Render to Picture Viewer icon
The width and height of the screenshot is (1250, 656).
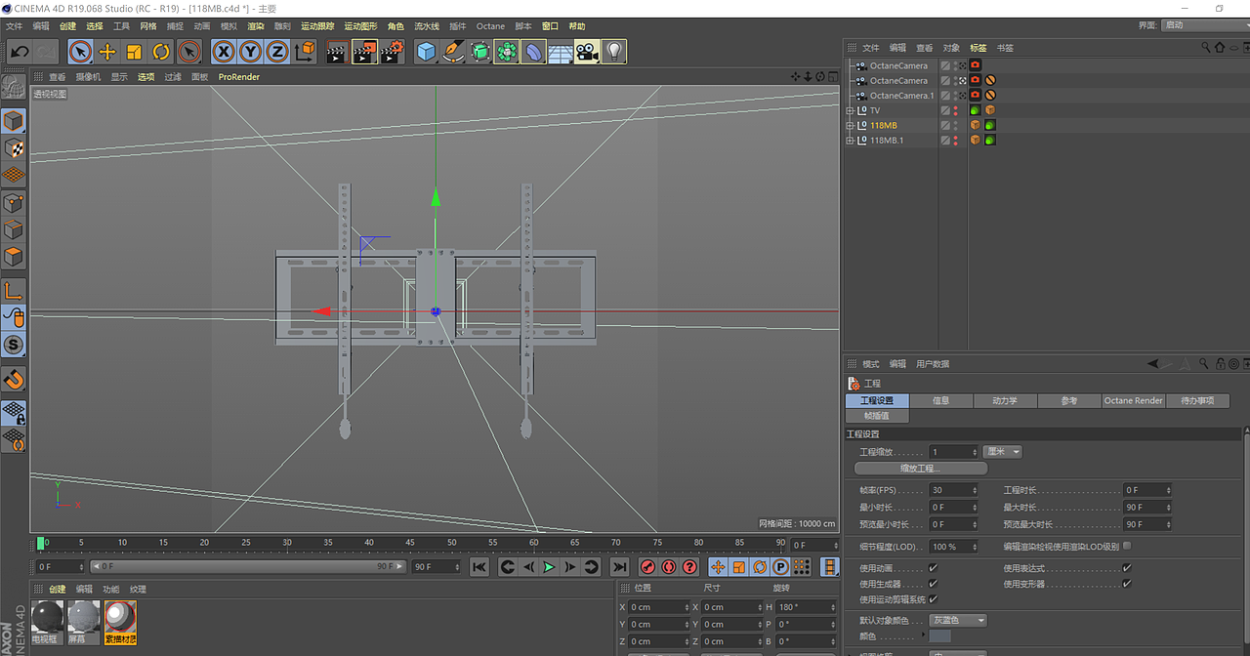pos(364,52)
